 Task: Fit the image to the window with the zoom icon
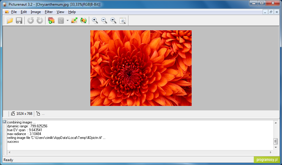click(123, 20)
